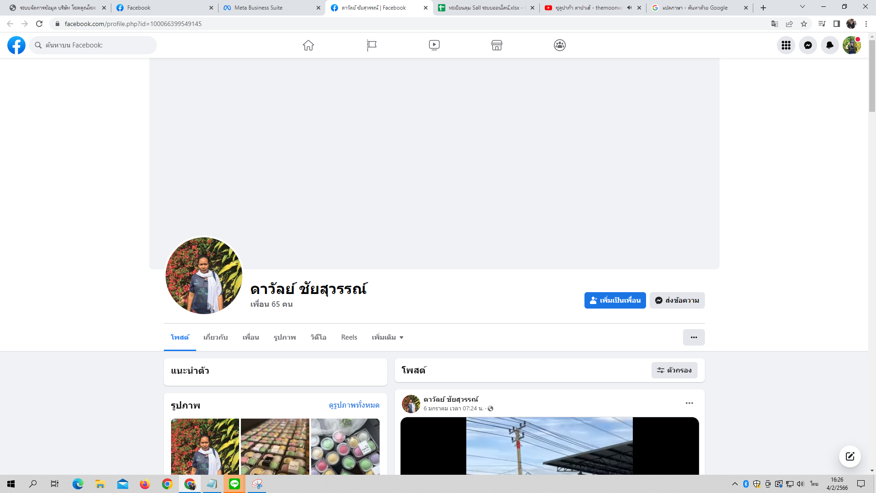
Task: Open Facebook Home feed icon
Action: 308,45
